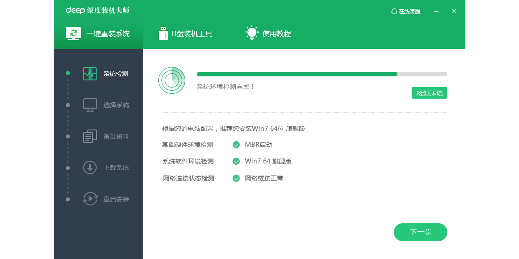Click the 在线客服 online support link
Viewport: 519px width, 259px height.
coord(409,11)
